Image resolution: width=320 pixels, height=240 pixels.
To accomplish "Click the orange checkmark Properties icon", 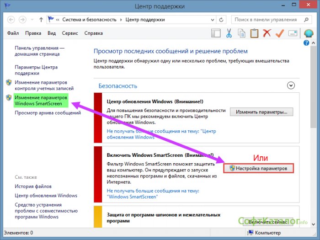I will click(280, 33).
